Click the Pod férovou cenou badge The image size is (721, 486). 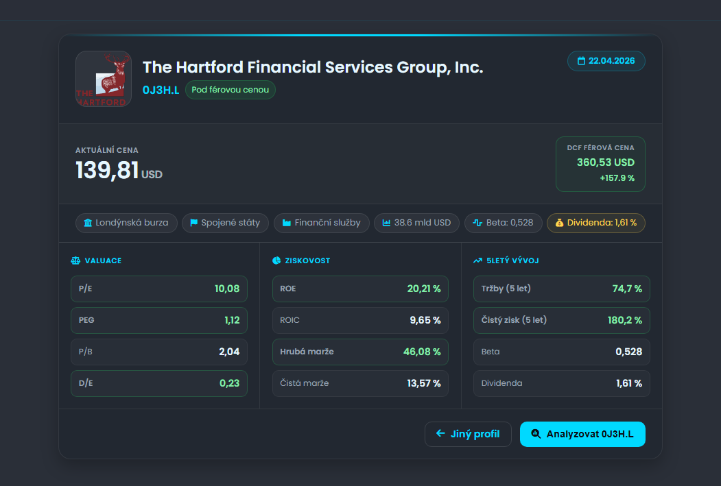click(x=230, y=90)
